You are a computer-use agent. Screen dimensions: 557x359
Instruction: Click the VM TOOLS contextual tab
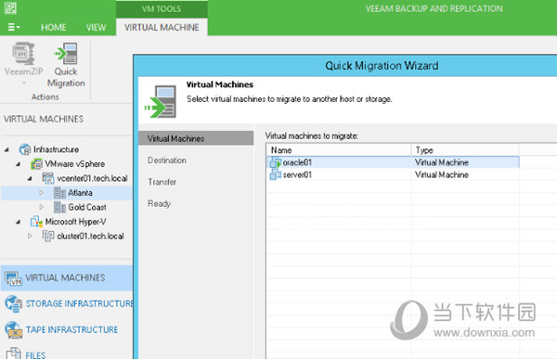tap(162, 9)
